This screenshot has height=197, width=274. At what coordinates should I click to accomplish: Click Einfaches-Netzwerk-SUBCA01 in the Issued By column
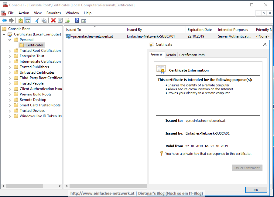[151, 36]
